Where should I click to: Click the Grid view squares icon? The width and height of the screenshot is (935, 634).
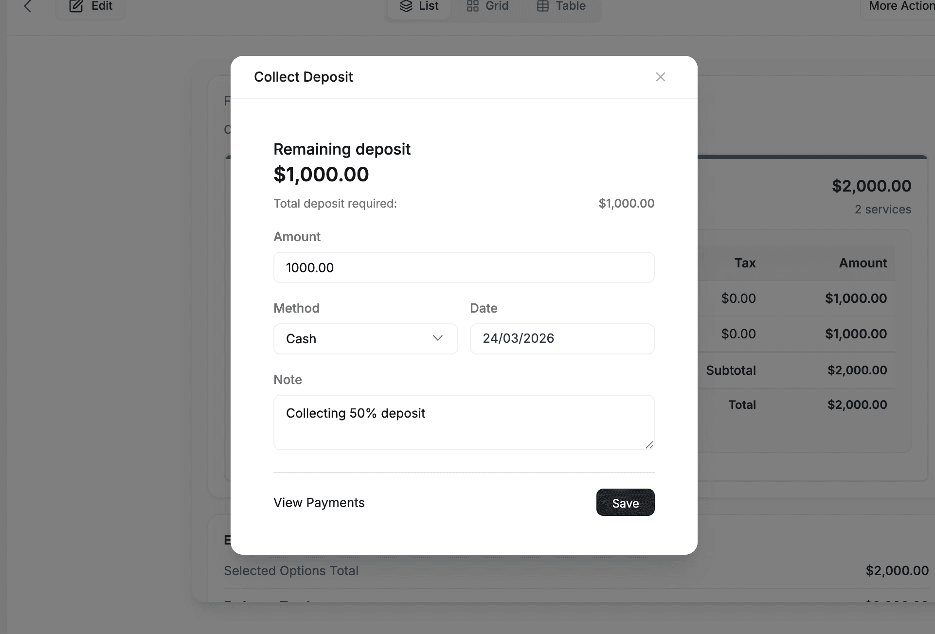(472, 6)
